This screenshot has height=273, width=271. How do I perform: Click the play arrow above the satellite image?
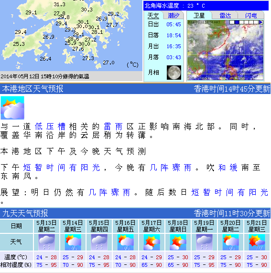pos(261,22)
